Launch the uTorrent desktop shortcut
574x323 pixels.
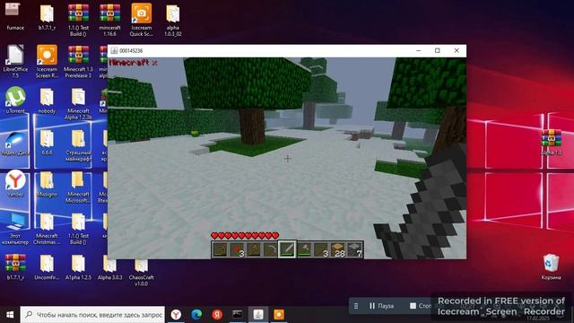15,100
